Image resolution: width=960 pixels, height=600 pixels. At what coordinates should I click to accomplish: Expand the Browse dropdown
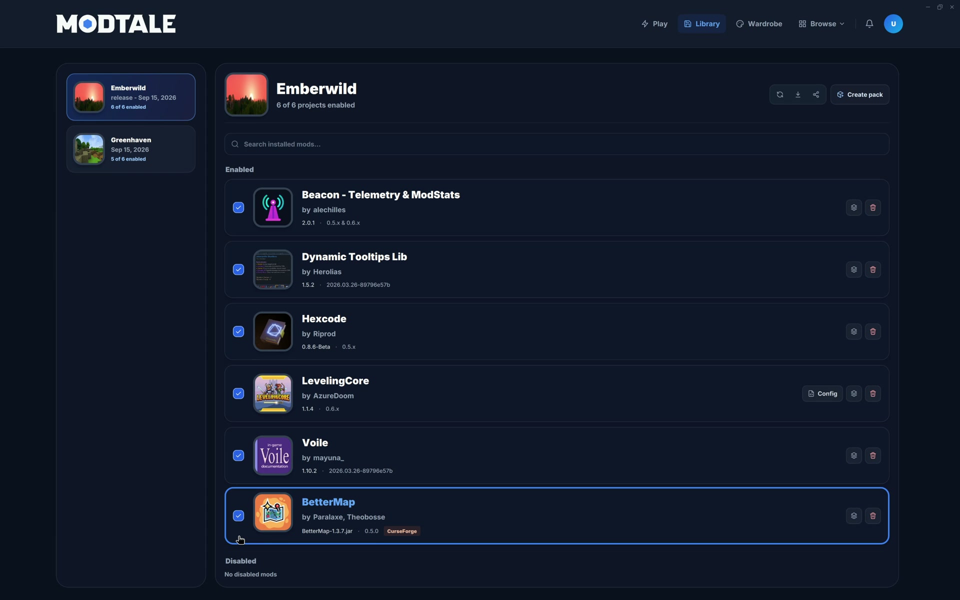tap(821, 23)
